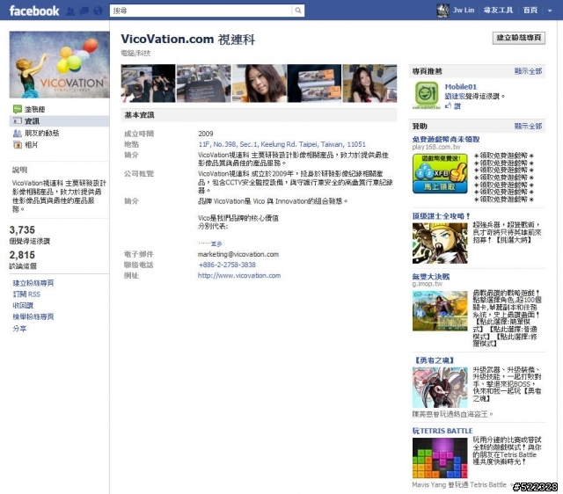Screen dimensions: 563x494
Task: Click 檢舉粉絲專頁 report link
Action: (33, 316)
